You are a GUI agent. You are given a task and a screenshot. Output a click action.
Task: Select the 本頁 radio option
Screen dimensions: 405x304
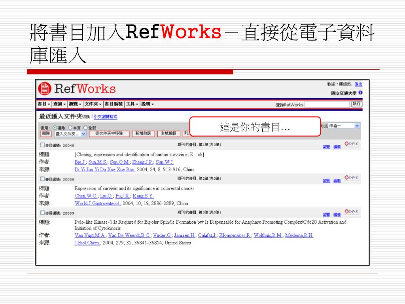tap(70, 128)
